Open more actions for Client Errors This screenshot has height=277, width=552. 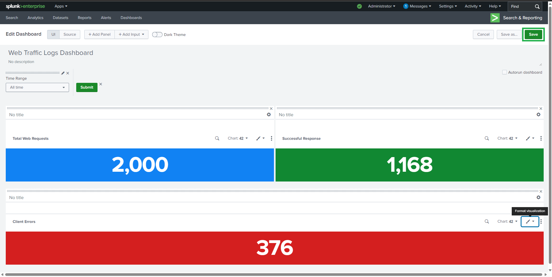(x=541, y=221)
